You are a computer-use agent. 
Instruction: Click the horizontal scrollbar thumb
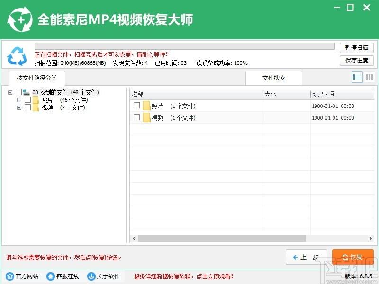coord(222,238)
